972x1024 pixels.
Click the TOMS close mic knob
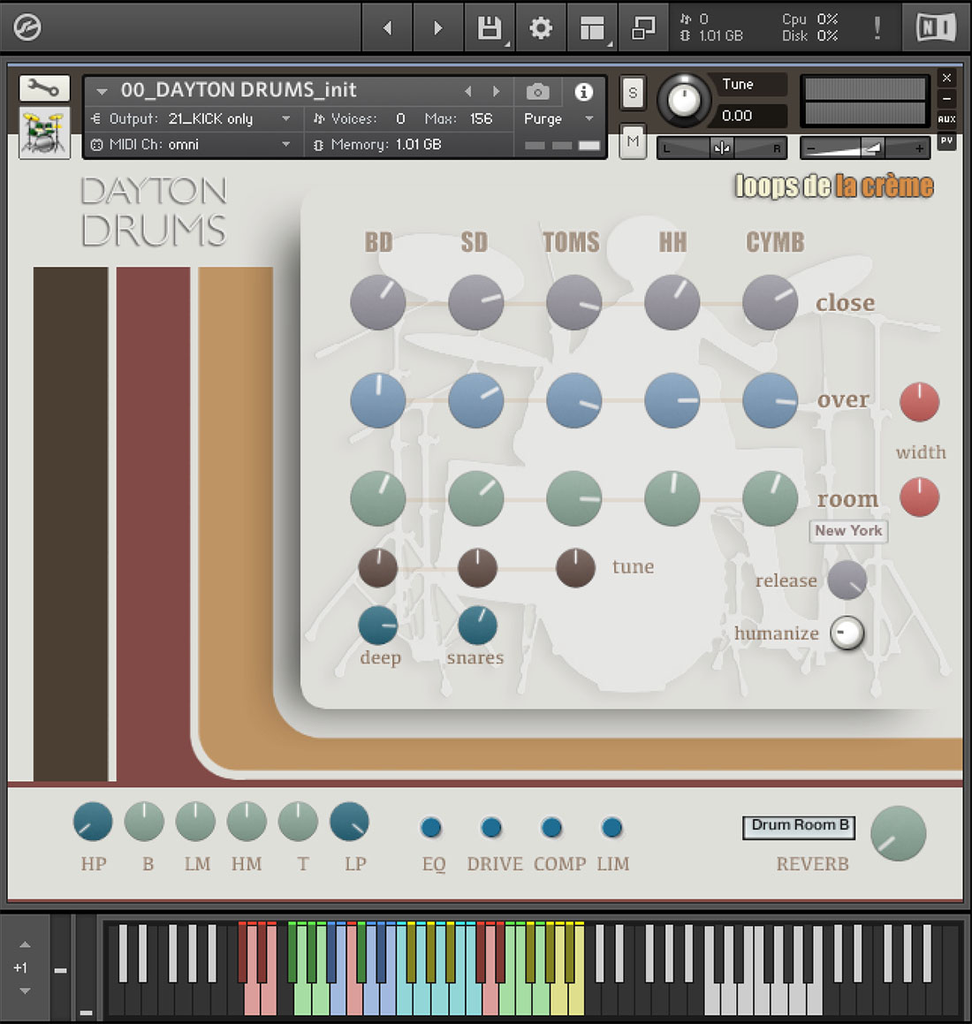(573, 302)
